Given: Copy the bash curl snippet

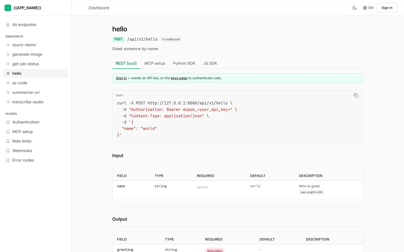Looking at the screenshot, I should [356, 95].
